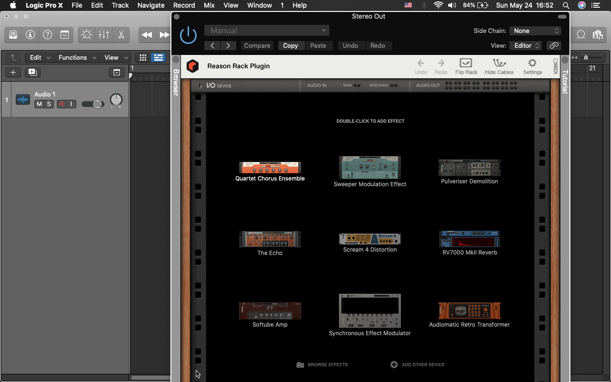611x382 pixels.
Task: Toggle the plugin power bypass button
Action: (x=188, y=35)
